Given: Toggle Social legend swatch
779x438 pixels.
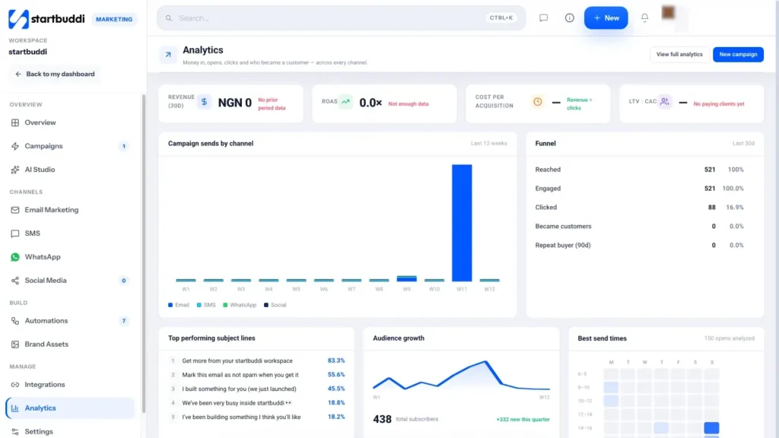Looking at the screenshot, I should 266,305.
